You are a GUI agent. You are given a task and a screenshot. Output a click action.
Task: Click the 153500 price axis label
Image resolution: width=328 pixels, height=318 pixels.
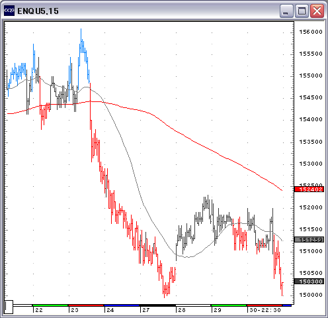(x=311, y=142)
